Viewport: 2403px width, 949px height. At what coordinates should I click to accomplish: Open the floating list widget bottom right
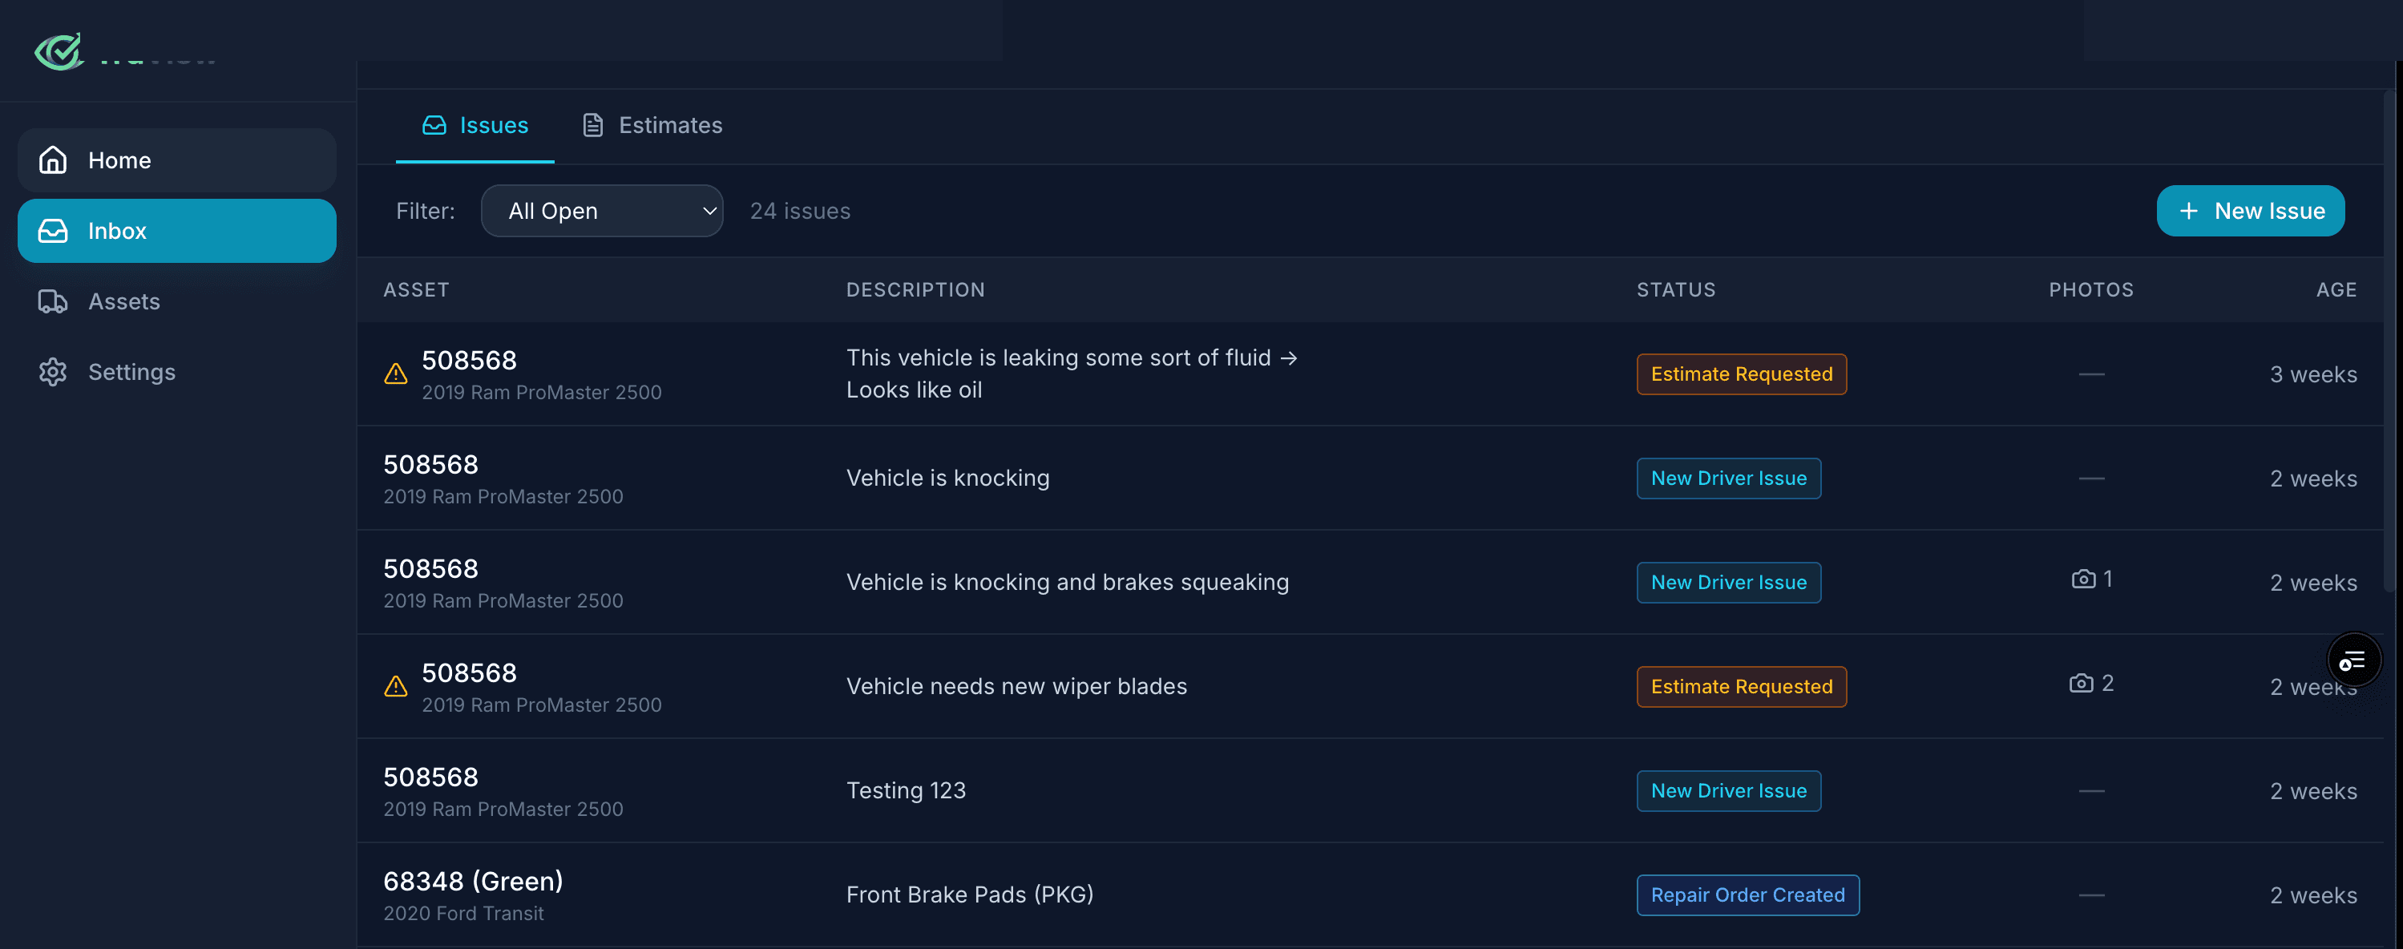pyautogui.click(x=2353, y=660)
